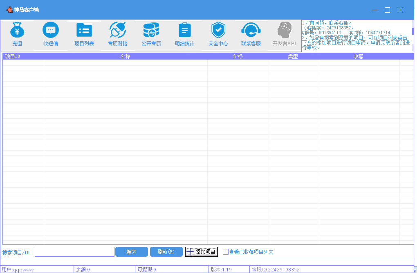The height and width of the screenshot is (273, 417).
Task: Click the 名称 column header
Action: coord(126,57)
